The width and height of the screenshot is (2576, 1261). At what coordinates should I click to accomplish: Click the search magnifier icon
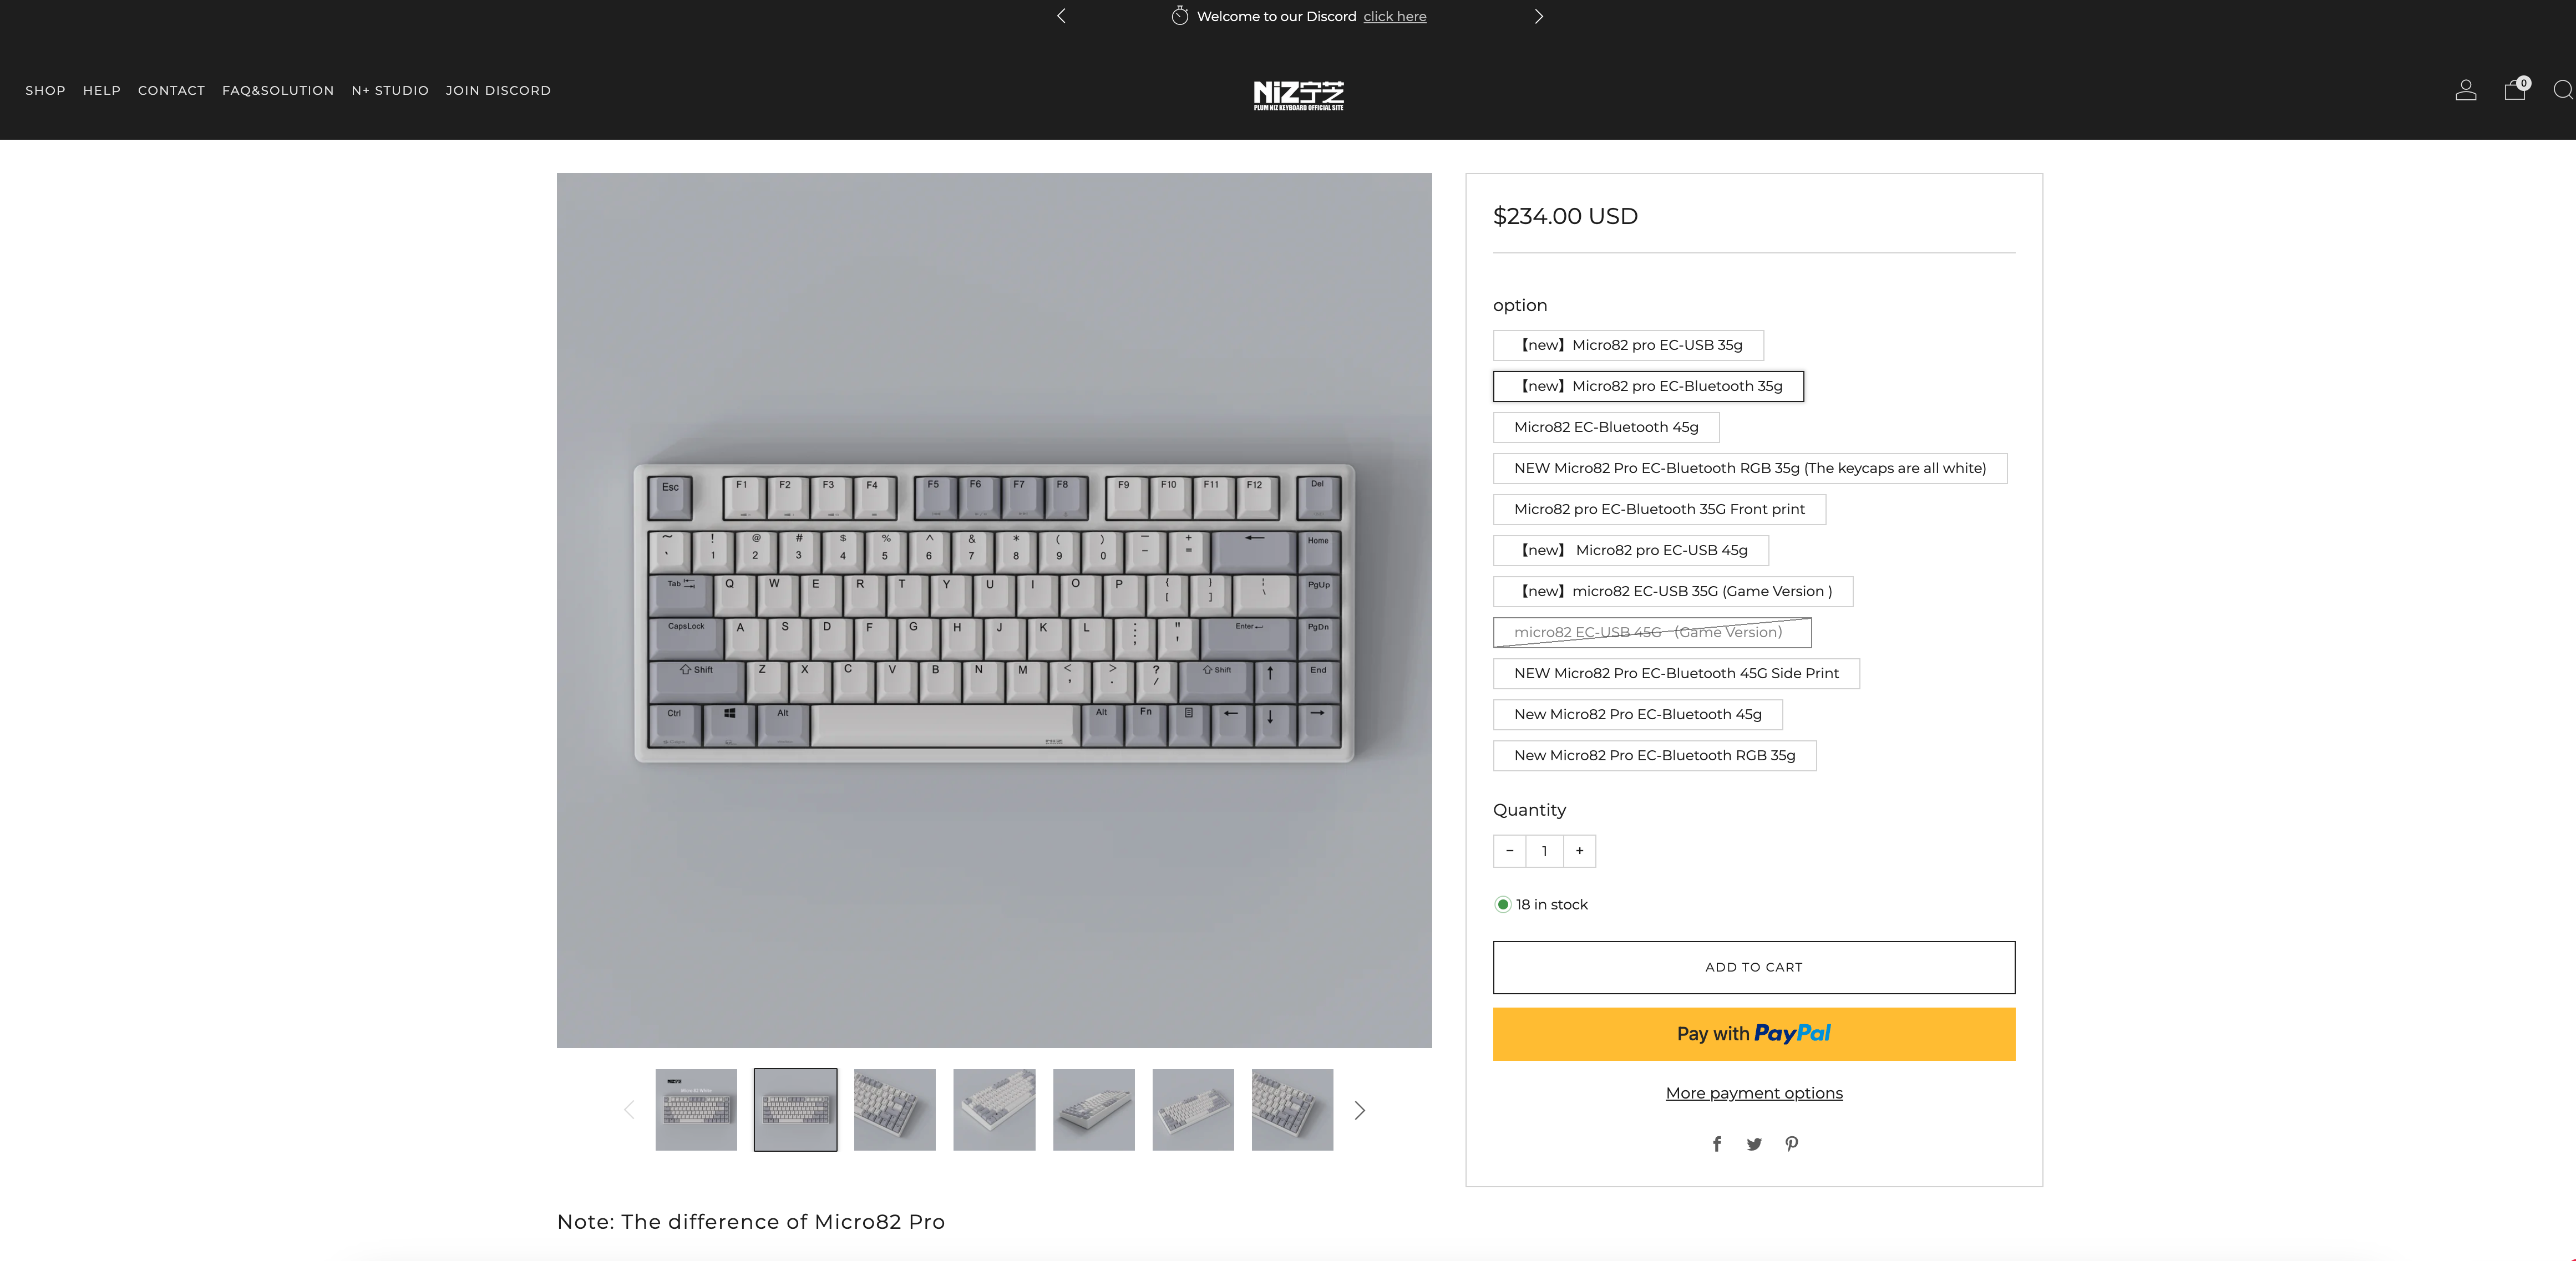tap(2562, 90)
